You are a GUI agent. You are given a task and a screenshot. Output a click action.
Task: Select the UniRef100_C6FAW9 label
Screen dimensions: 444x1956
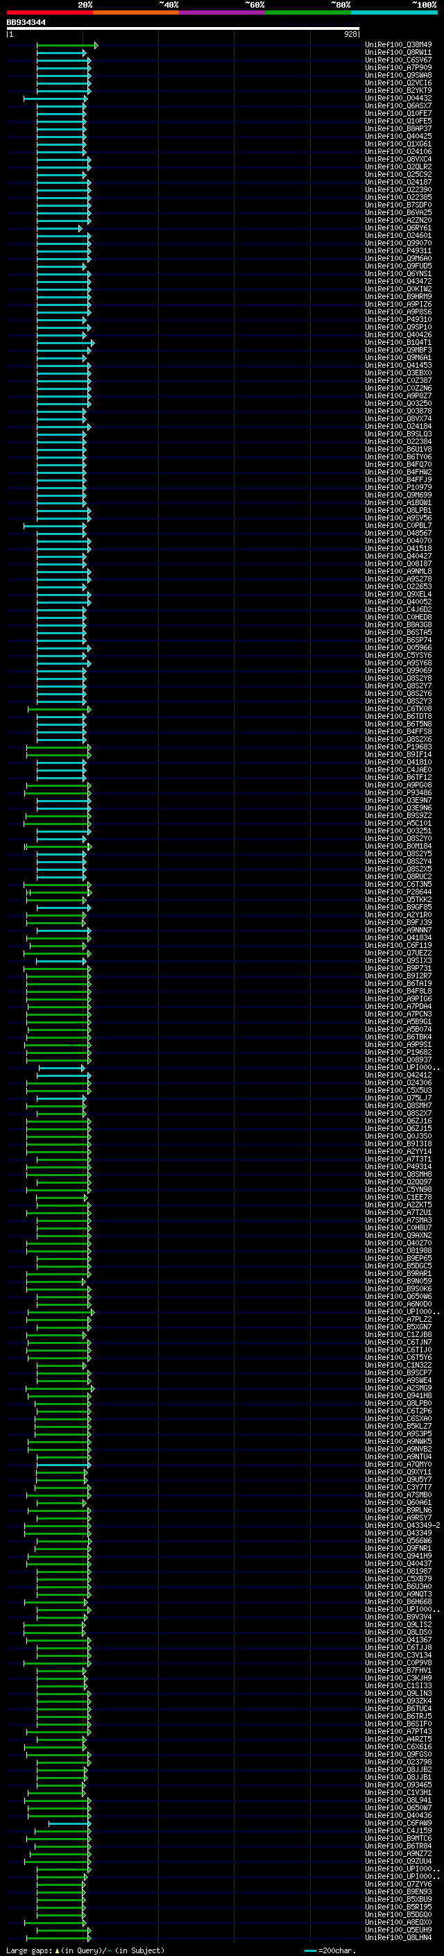(x=398, y=1822)
